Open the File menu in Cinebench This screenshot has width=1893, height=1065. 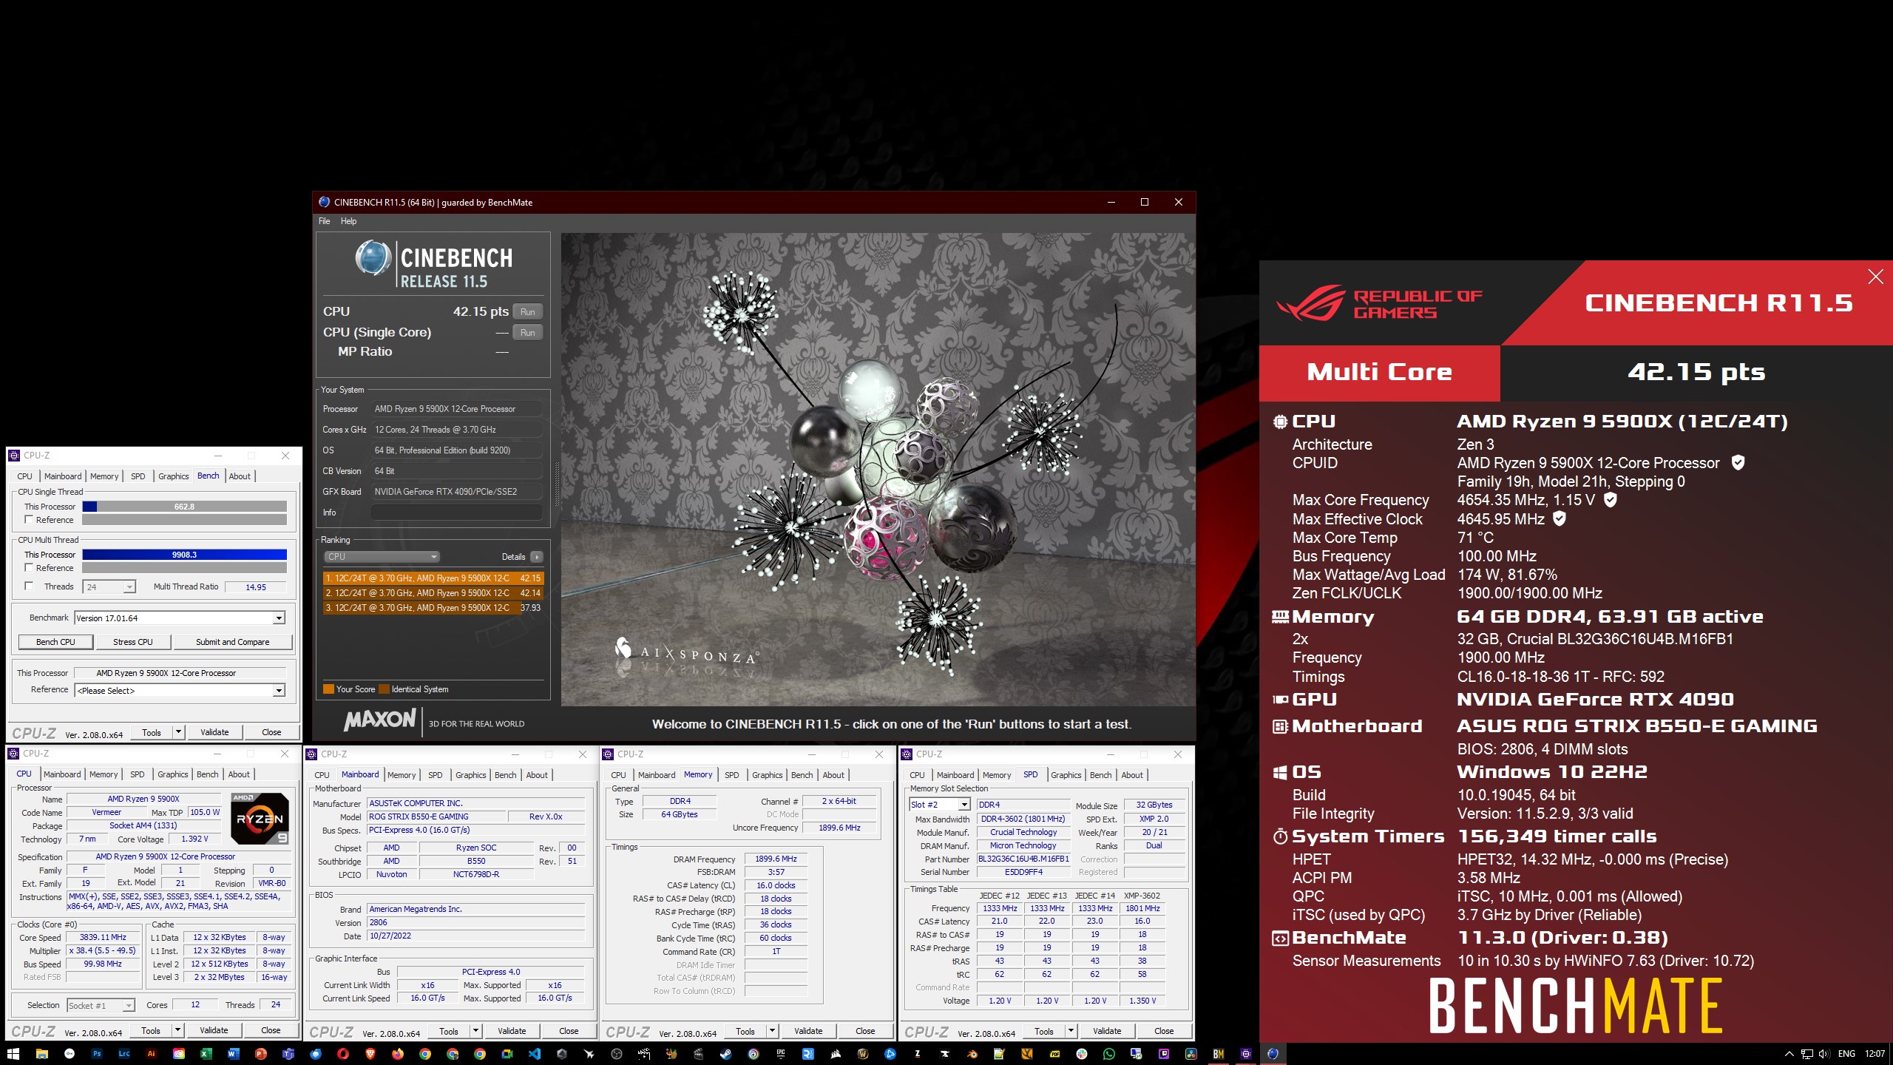tap(324, 221)
